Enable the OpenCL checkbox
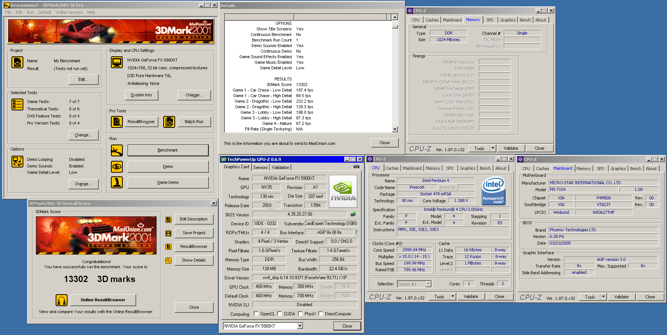Screen dimensions: 667x335 point(256,314)
